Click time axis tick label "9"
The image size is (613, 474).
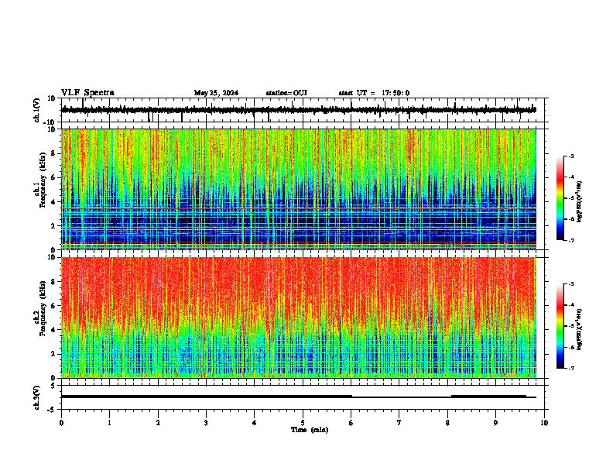[495, 423]
